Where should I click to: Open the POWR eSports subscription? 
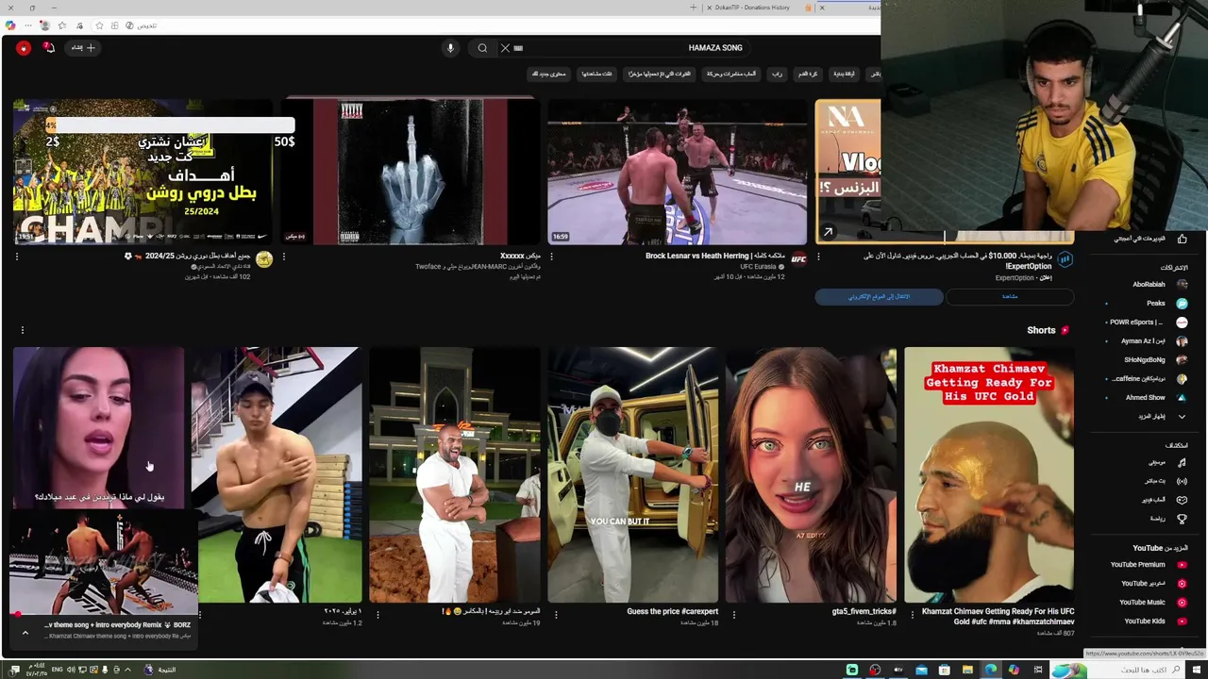click(x=1147, y=322)
